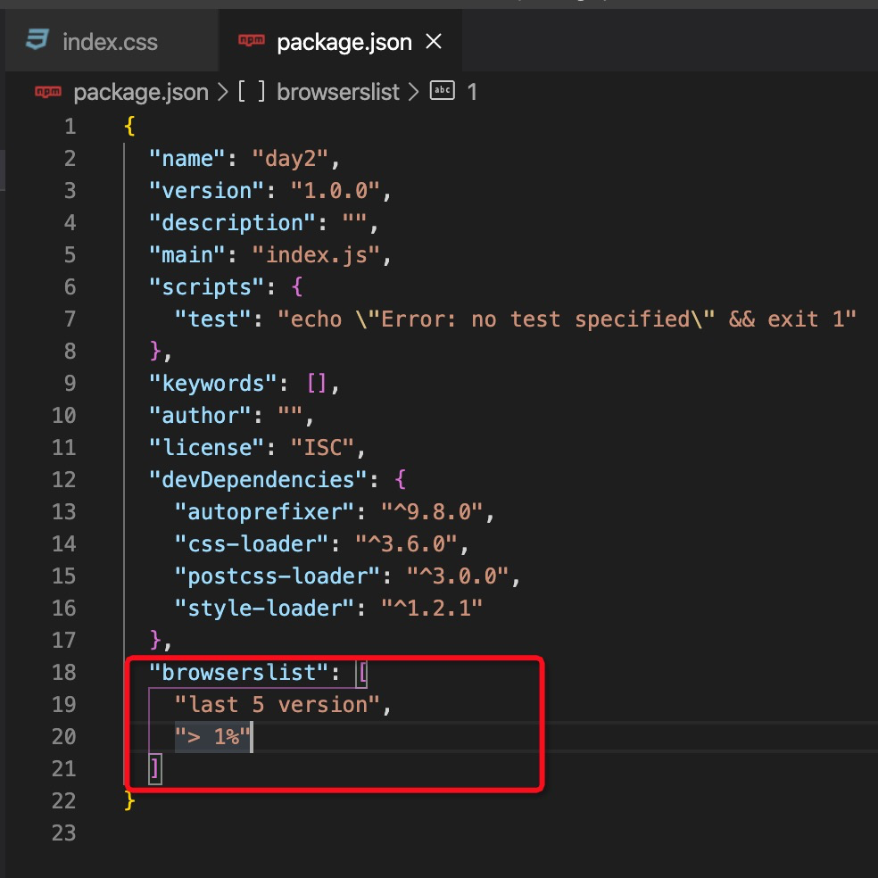
Task: Click the "scripts" key
Action: (207, 287)
